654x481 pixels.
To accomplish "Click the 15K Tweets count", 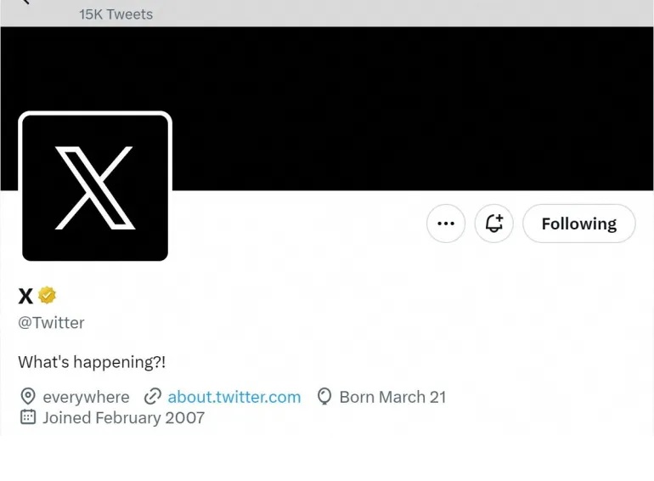I will (116, 14).
